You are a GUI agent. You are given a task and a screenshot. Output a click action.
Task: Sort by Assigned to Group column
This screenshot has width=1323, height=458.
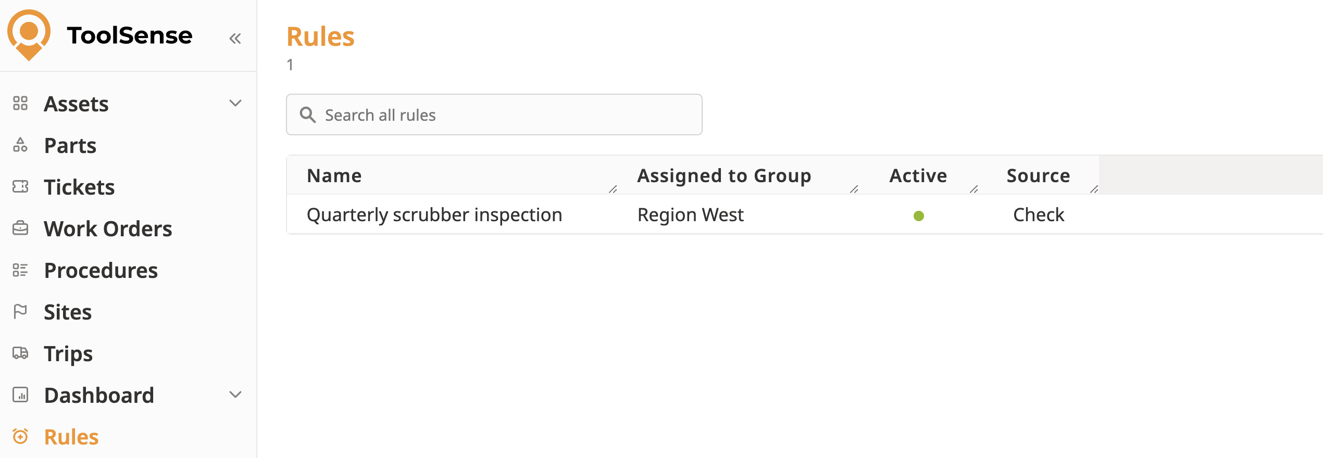point(724,176)
